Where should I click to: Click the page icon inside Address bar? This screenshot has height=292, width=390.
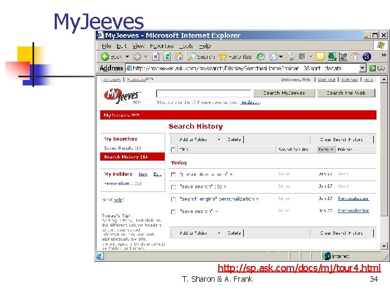pos(129,68)
